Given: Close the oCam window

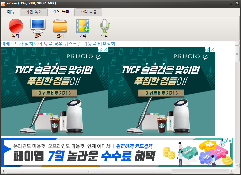Looking at the screenshot, I should coord(237,3).
